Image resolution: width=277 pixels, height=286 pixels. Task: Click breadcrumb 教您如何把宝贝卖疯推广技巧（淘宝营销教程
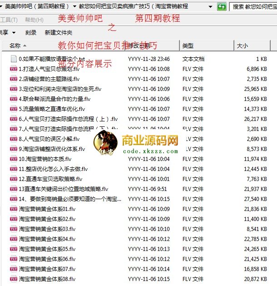(x=134, y=6)
